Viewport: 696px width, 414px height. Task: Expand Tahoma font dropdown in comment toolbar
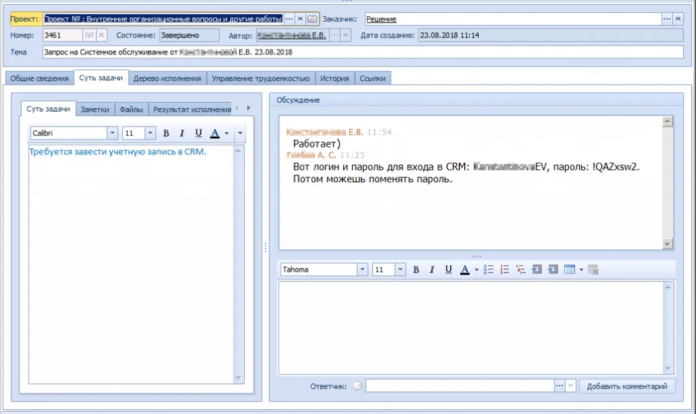click(x=364, y=270)
